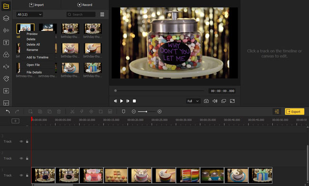Open the Transitions arrows panel in sidebar
Screen dimensions: 309x186
pyautogui.click(x=6, y=67)
